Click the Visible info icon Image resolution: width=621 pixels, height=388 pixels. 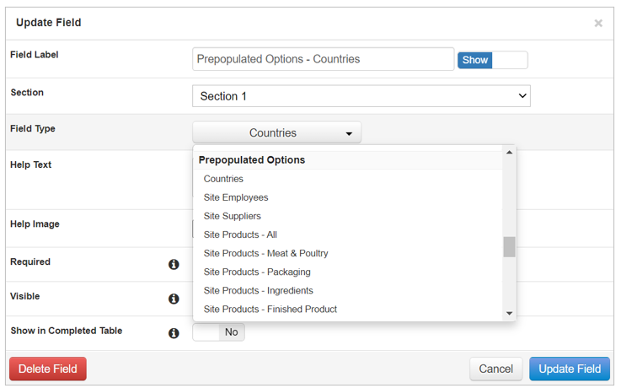click(174, 299)
